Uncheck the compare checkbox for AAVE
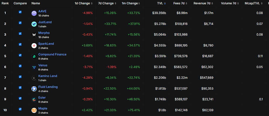Image resolution: width=269 pixels, height=116 pixels. [x=20, y=12]
